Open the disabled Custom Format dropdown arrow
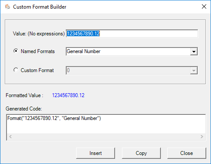The height and width of the screenshot is (164, 211). (194, 70)
